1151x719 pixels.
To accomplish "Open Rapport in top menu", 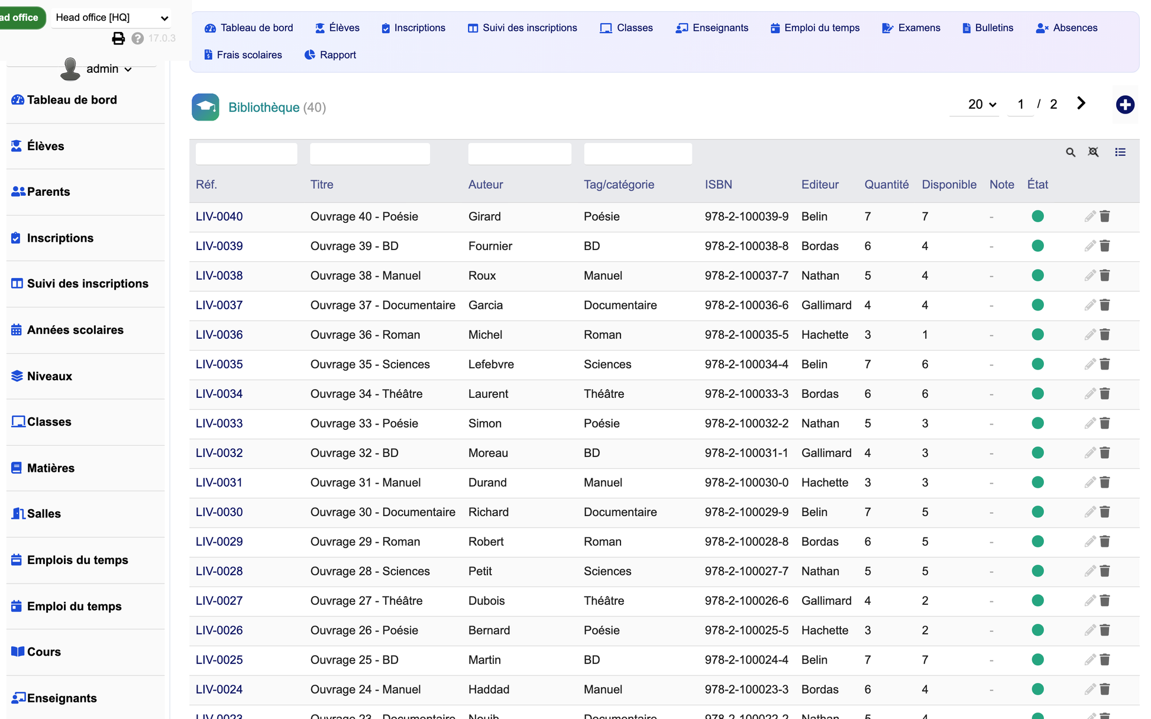I will click(330, 55).
